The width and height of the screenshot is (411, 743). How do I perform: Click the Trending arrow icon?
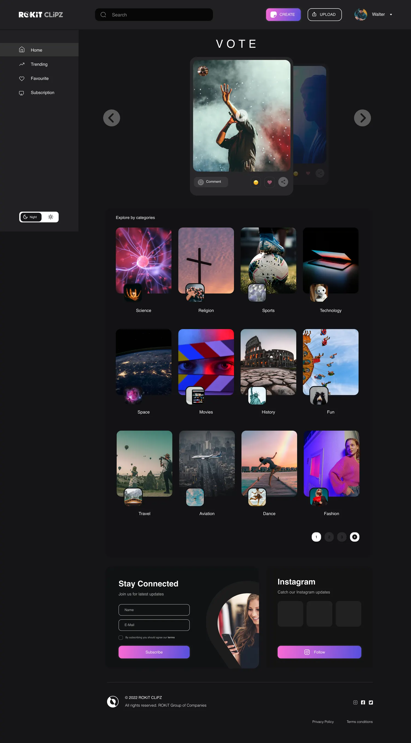tap(22, 64)
